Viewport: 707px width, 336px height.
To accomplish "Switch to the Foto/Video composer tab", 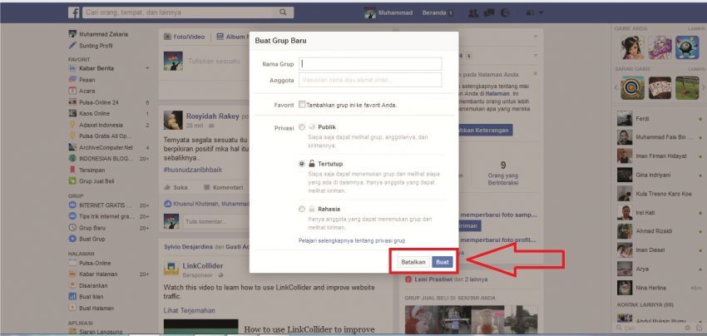I will 184,37.
